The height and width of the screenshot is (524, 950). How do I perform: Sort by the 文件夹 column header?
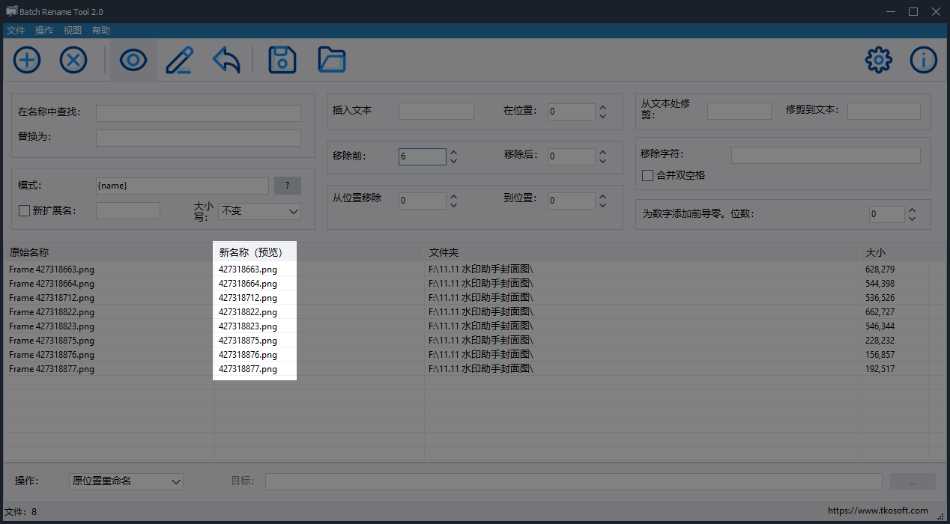click(x=643, y=252)
